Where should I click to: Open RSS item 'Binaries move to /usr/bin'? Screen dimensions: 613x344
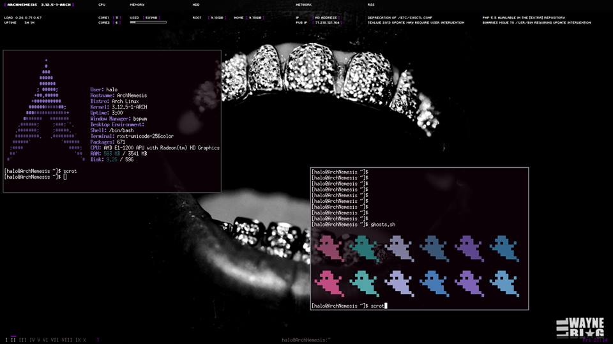pyautogui.click(x=536, y=23)
